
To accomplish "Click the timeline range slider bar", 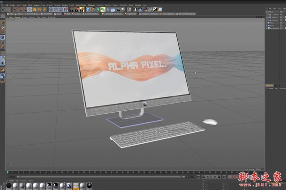I will point(101,177).
